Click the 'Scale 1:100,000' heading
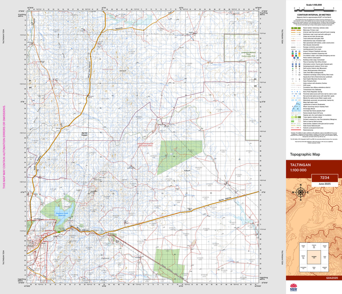Image resolution: width=342 pixels, height=294 pixels. (313, 5)
